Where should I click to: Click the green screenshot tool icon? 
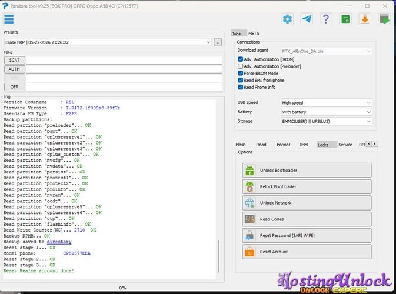[345, 19]
